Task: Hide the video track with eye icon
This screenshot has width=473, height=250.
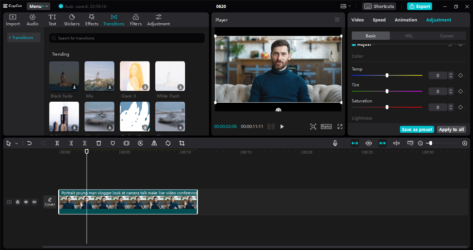Action: click(x=26, y=202)
